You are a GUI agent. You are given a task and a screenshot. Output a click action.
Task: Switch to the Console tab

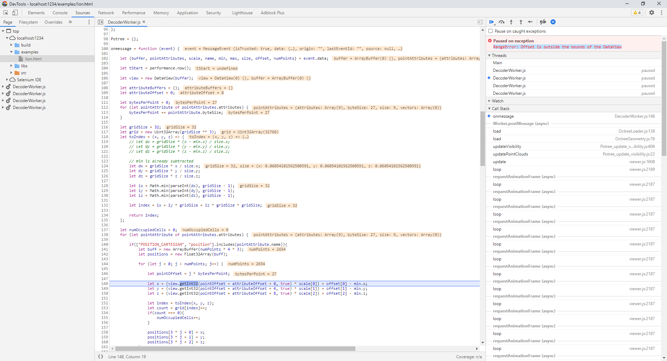(x=60, y=12)
